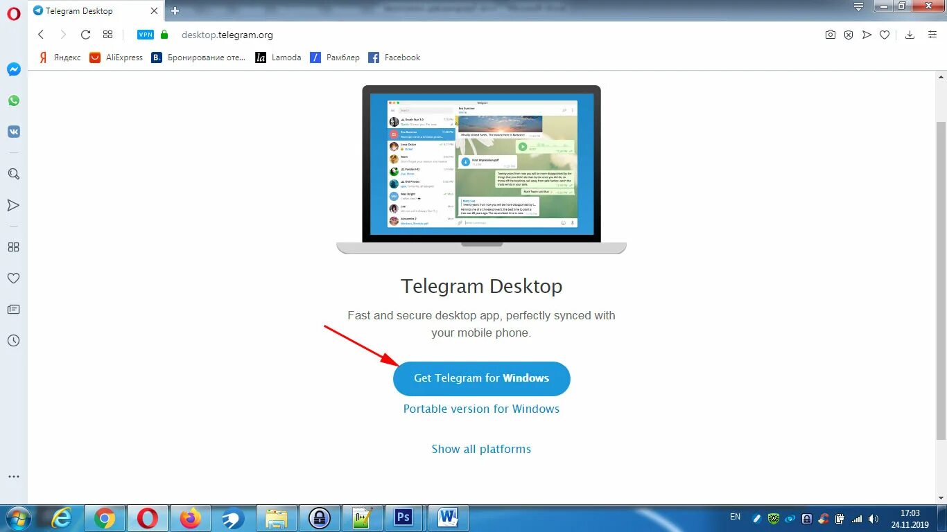Open the Windows Start menu
Screen dimensions: 947x532
[18, 517]
